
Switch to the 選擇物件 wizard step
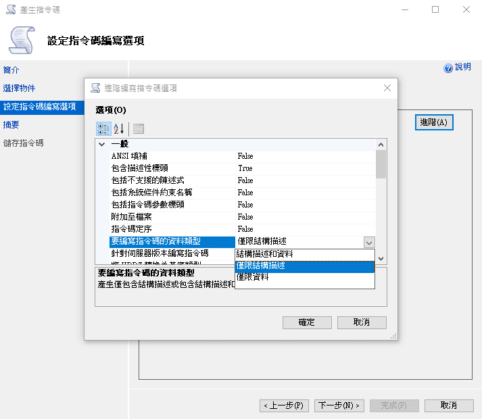point(19,89)
